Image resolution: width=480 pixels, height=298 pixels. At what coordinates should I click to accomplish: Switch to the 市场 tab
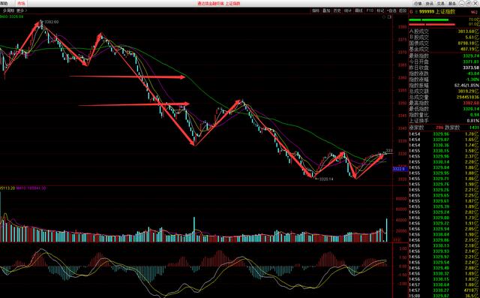tap(21, 3)
